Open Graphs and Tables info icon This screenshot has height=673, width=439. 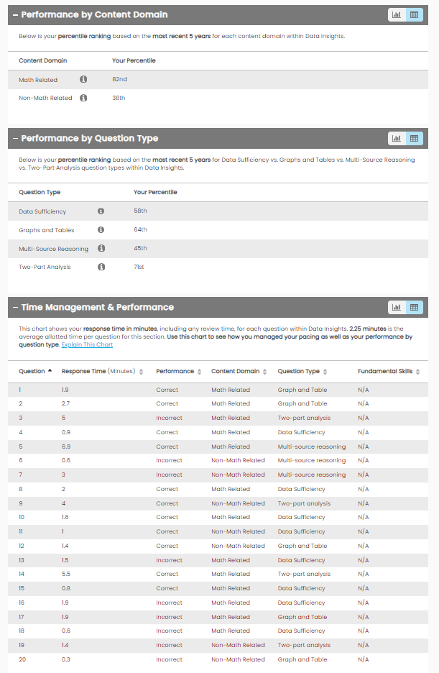tap(101, 230)
